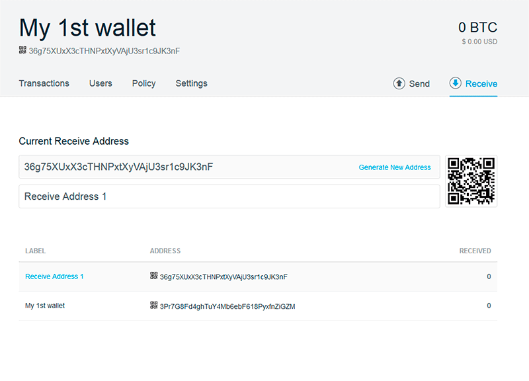529x381 pixels.
Task: Click QR icon in My 1st wallet row
Action: [154, 305]
